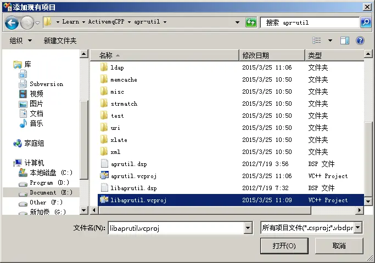Select the xlate folder icon
The height and width of the screenshot is (263, 375).
(104, 140)
